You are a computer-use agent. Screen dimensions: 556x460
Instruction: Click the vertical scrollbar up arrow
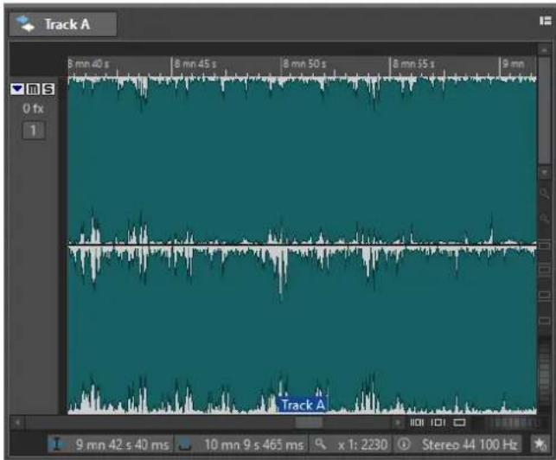point(544,50)
